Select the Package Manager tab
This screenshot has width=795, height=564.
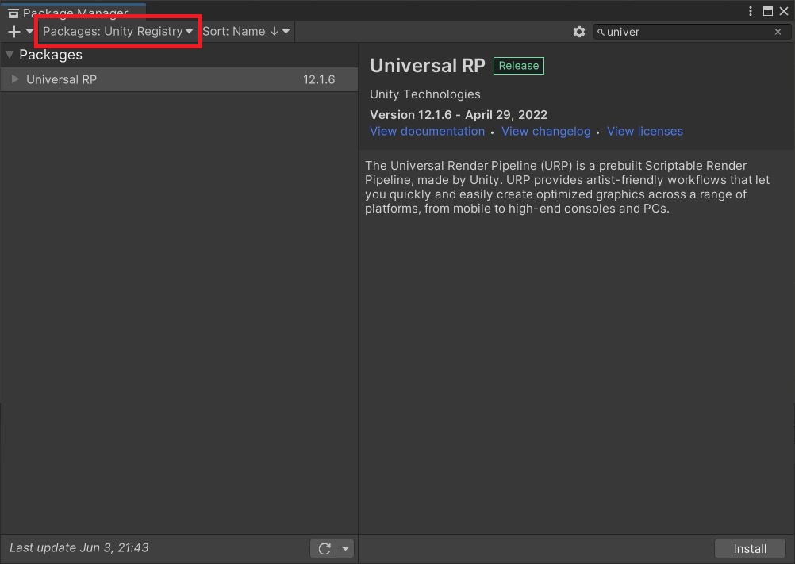(x=74, y=12)
